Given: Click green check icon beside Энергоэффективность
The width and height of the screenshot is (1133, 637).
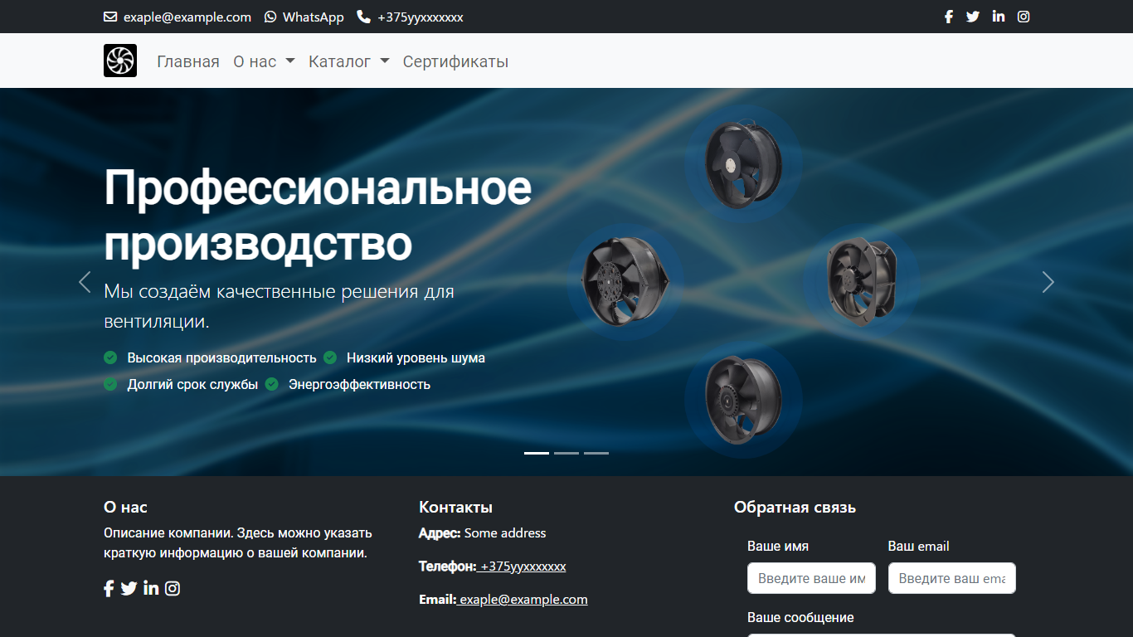Looking at the screenshot, I should 272,384.
